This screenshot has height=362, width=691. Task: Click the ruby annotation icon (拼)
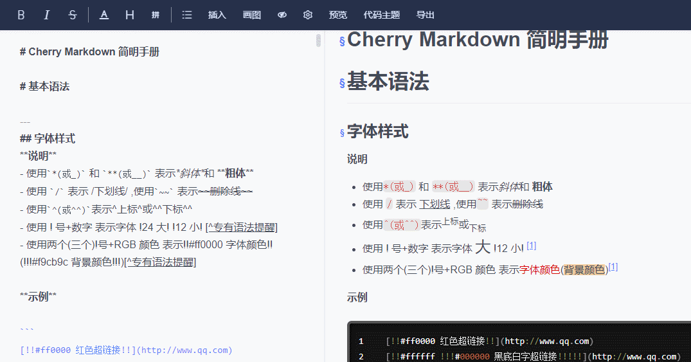coord(156,15)
